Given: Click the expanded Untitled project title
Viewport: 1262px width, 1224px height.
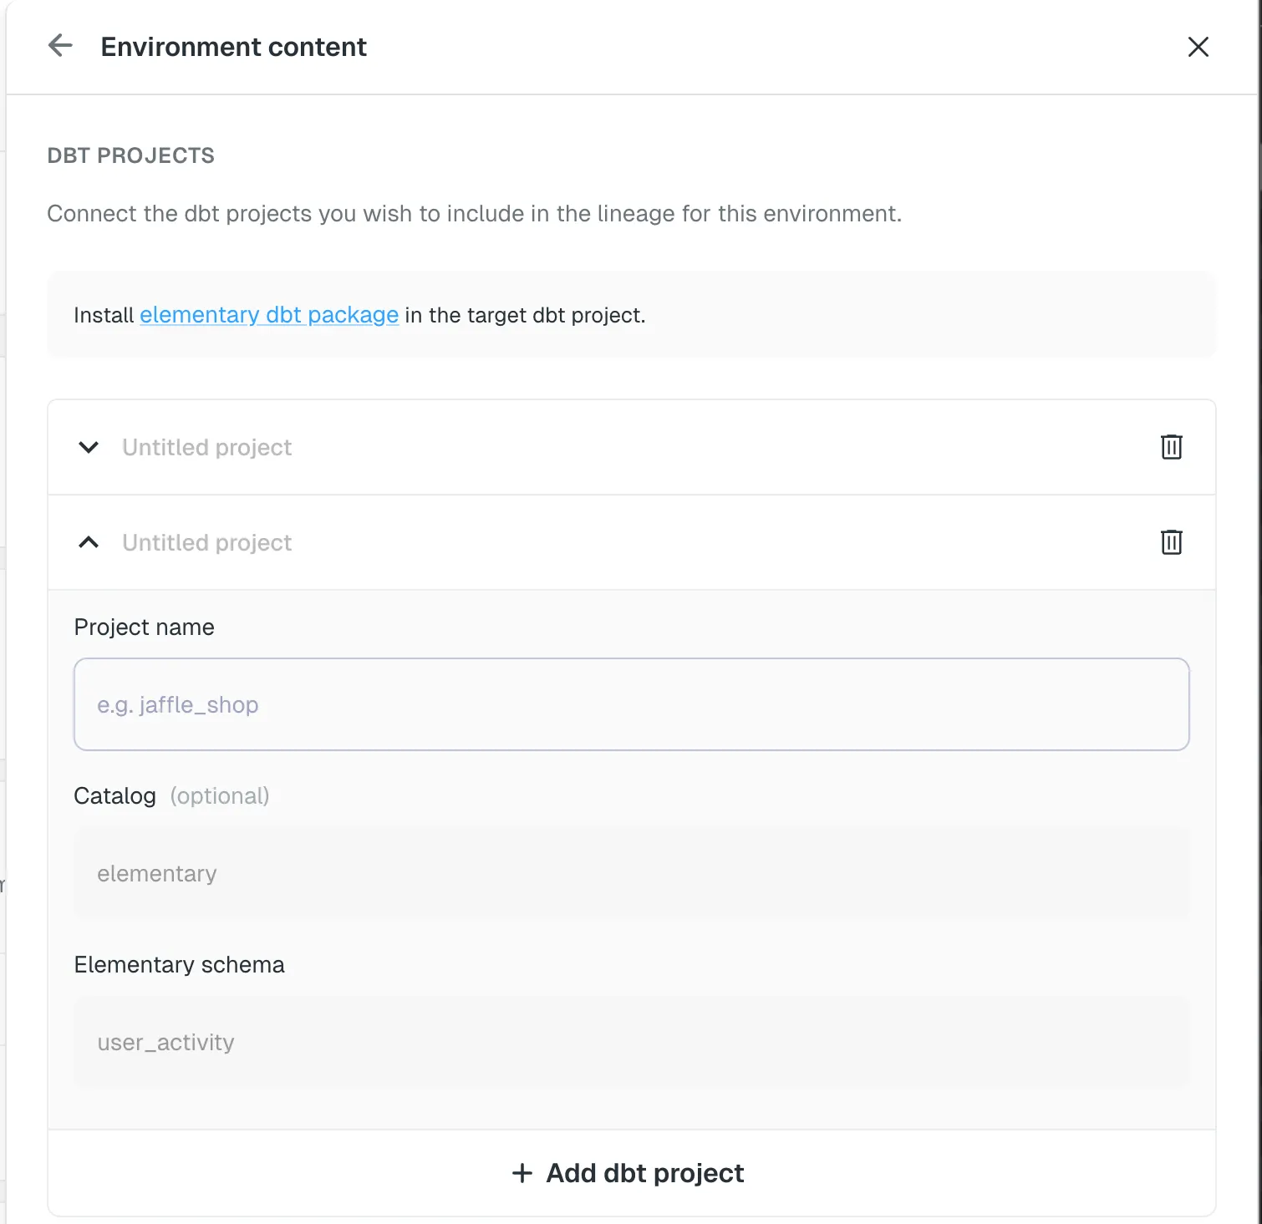Looking at the screenshot, I should coord(207,542).
